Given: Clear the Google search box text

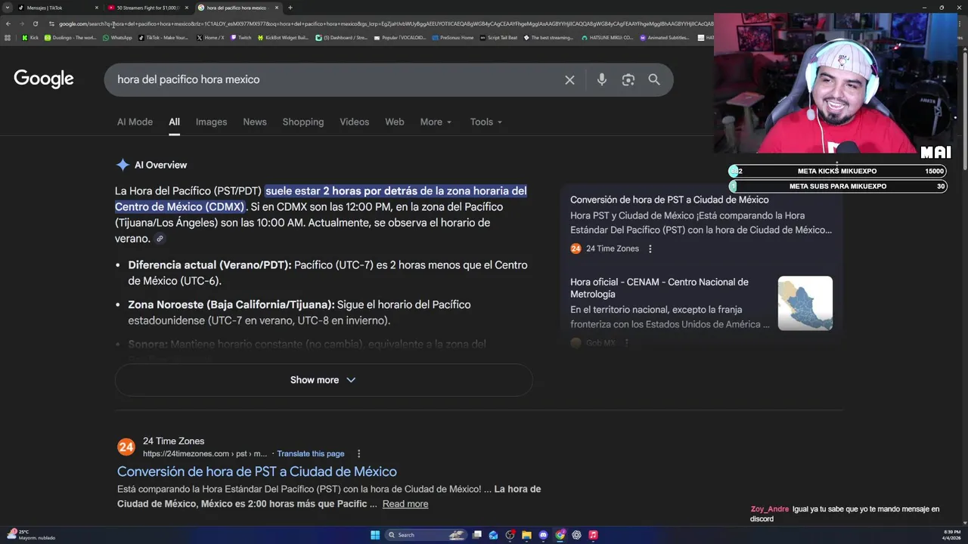Looking at the screenshot, I should click(x=569, y=79).
